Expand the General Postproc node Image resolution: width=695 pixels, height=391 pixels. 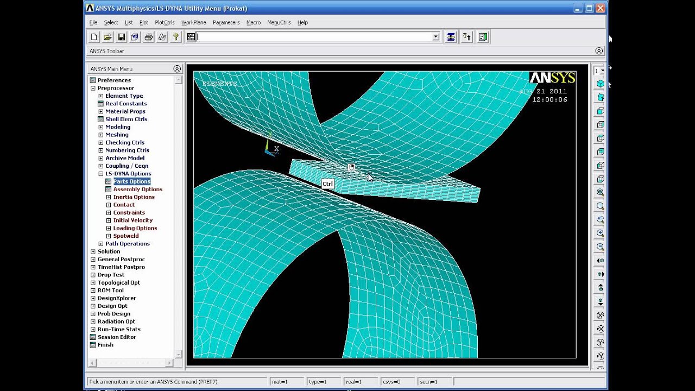point(93,260)
